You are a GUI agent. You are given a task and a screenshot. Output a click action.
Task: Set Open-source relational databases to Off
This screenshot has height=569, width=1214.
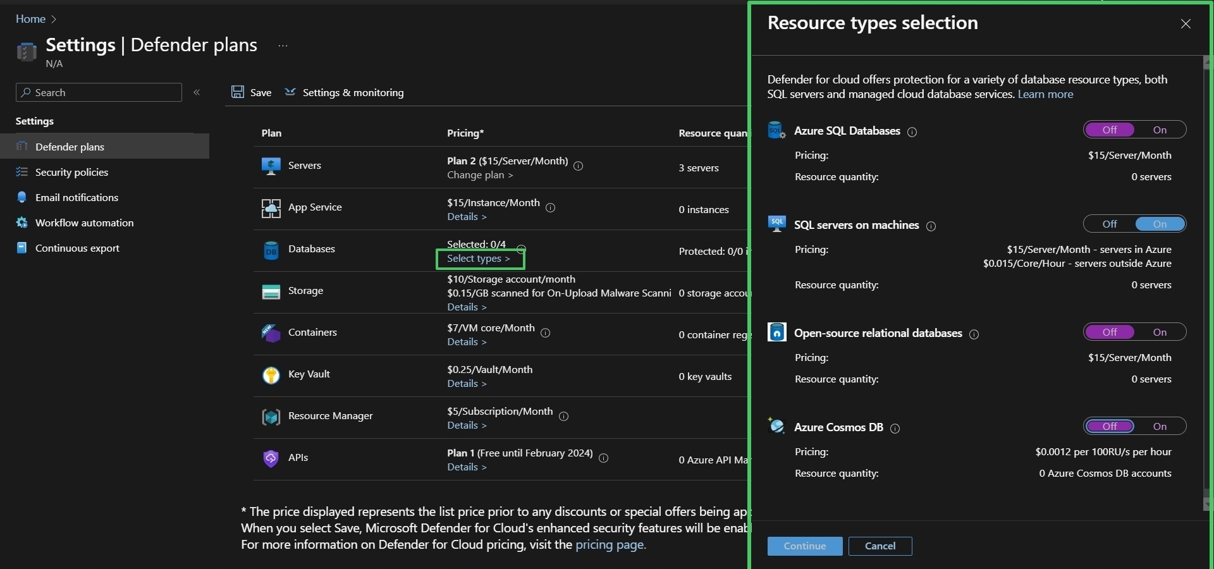pyautogui.click(x=1110, y=332)
